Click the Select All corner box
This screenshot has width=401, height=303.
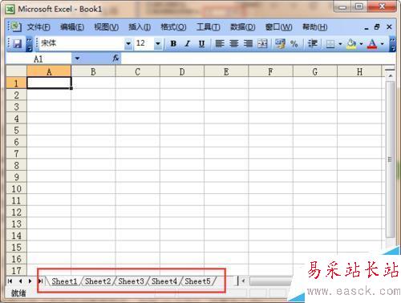click(16, 71)
